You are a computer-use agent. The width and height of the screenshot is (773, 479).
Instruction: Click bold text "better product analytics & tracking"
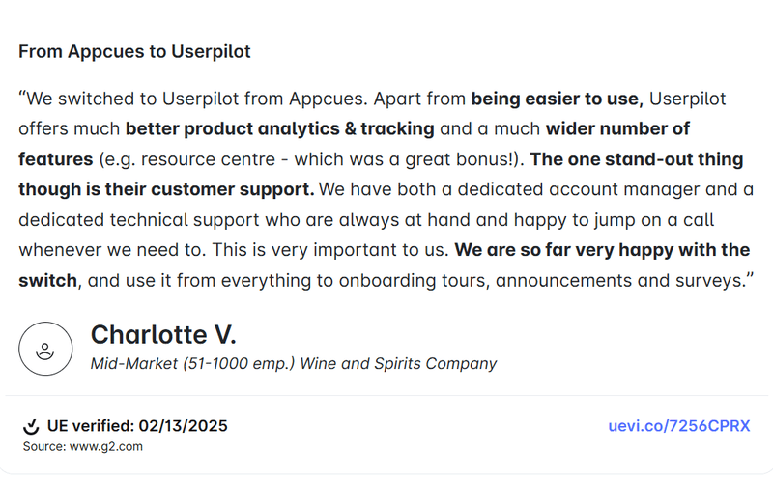[x=280, y=128]
